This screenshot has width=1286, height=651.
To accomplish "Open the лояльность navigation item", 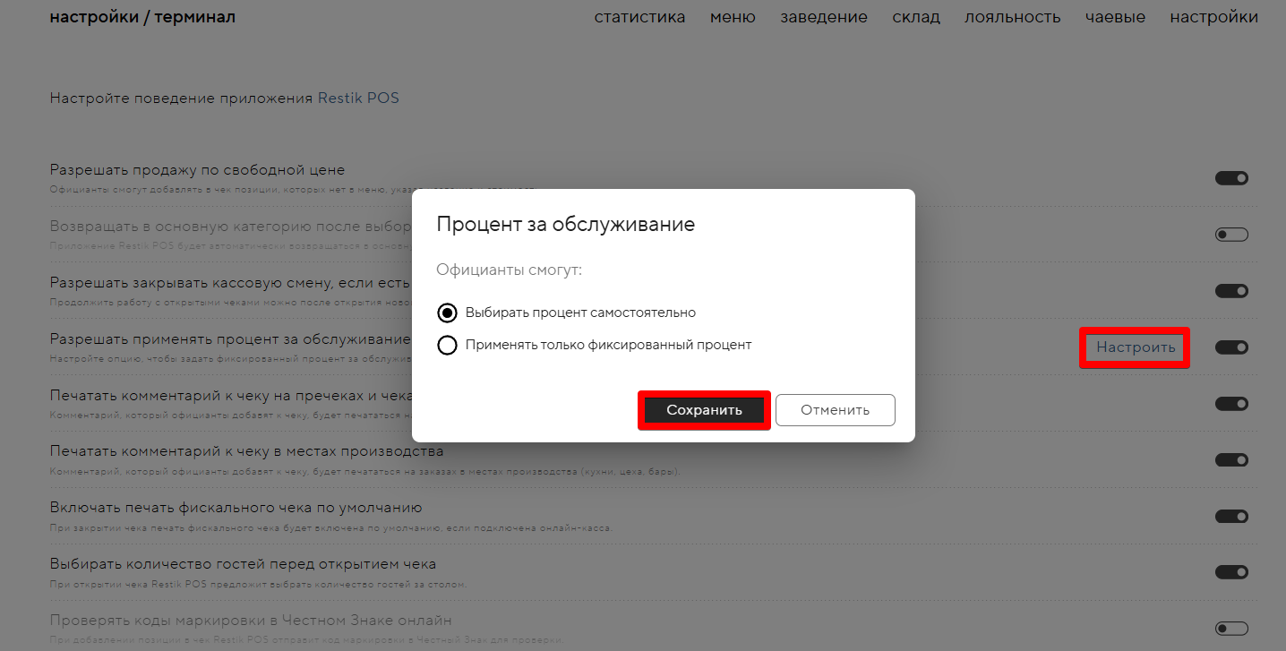I will coord(1012,17).
